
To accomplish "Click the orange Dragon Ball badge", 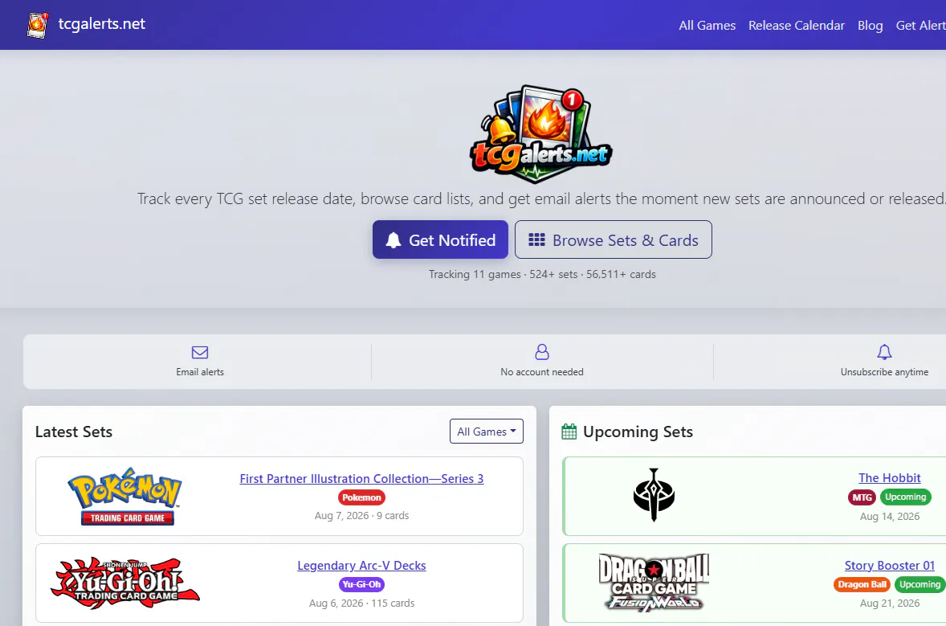I will [862, 584].
